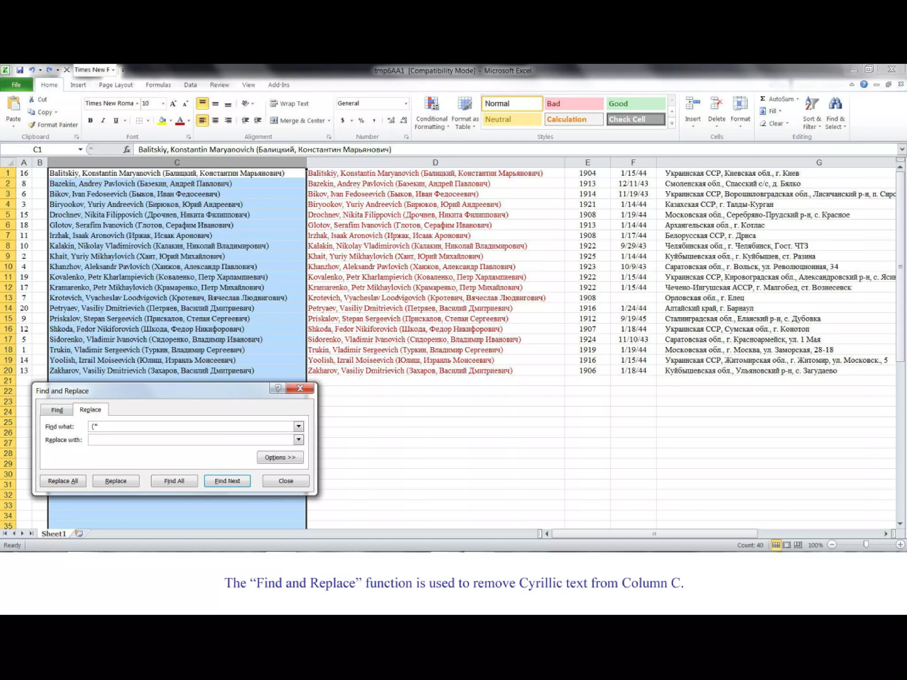Viewport: 907px width, 680px height.
Task: Expand the Fill dropdown
Action: point(780,111)
